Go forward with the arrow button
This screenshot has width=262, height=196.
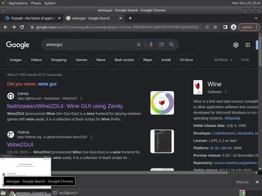14,27
